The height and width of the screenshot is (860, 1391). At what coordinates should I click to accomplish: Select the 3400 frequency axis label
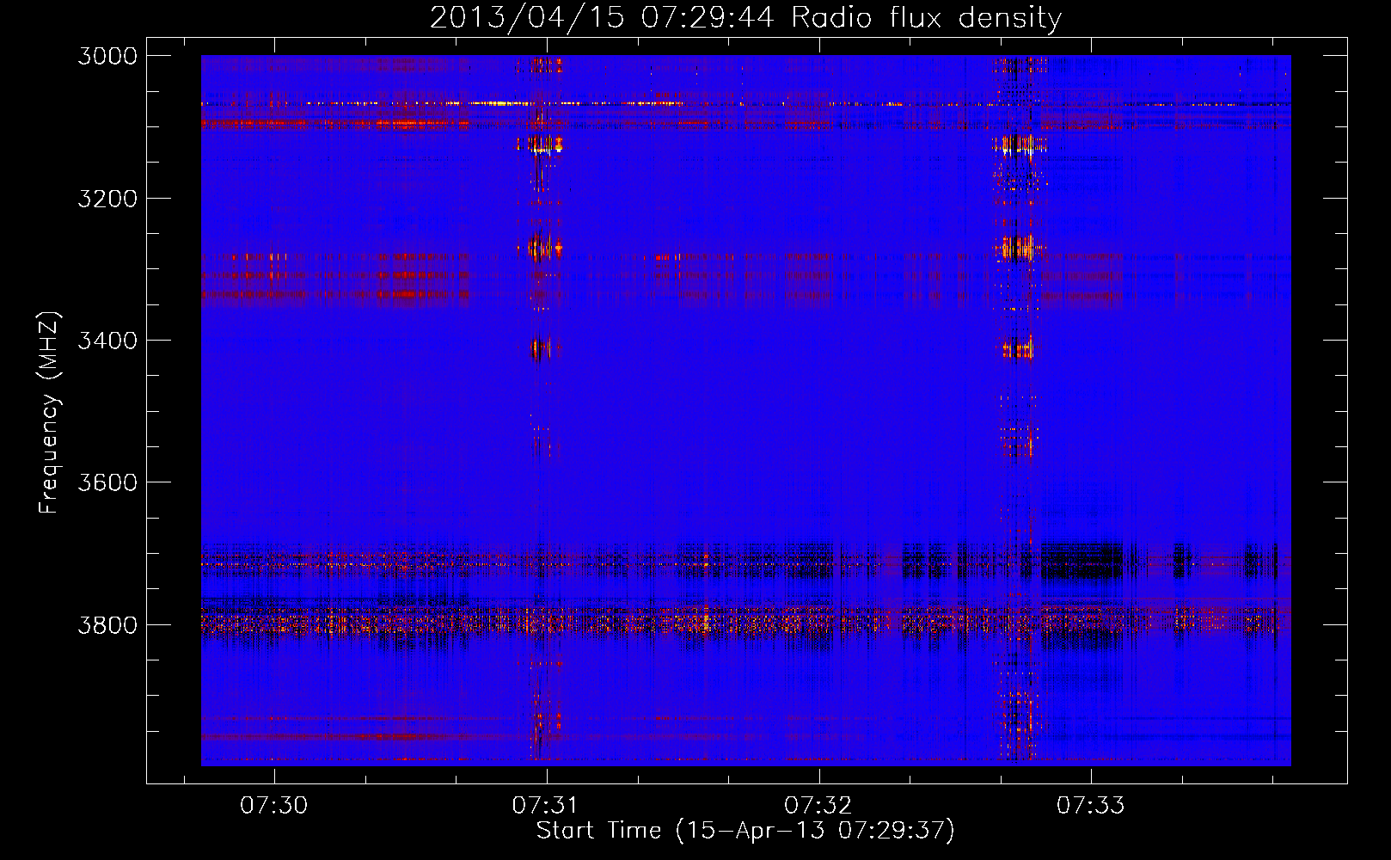pos(107,341)
